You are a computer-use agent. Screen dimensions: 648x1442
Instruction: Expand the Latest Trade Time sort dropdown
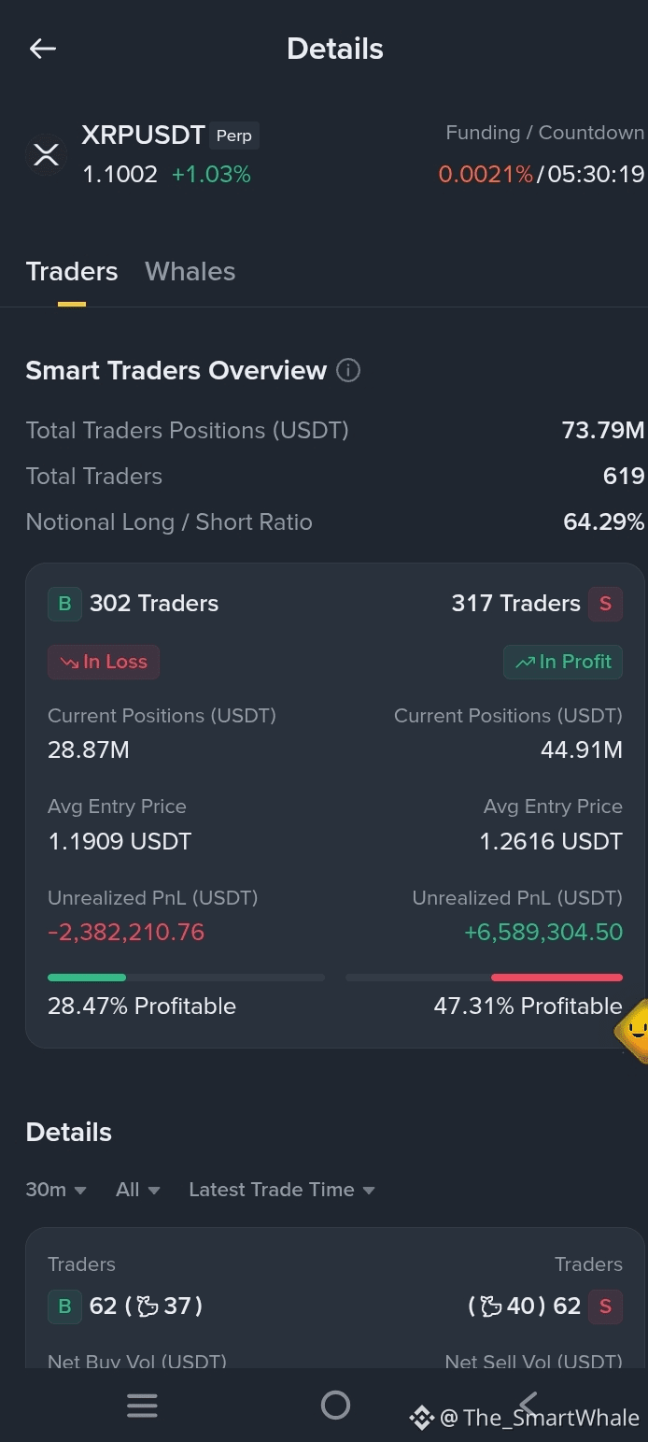tap(282, 1190)
